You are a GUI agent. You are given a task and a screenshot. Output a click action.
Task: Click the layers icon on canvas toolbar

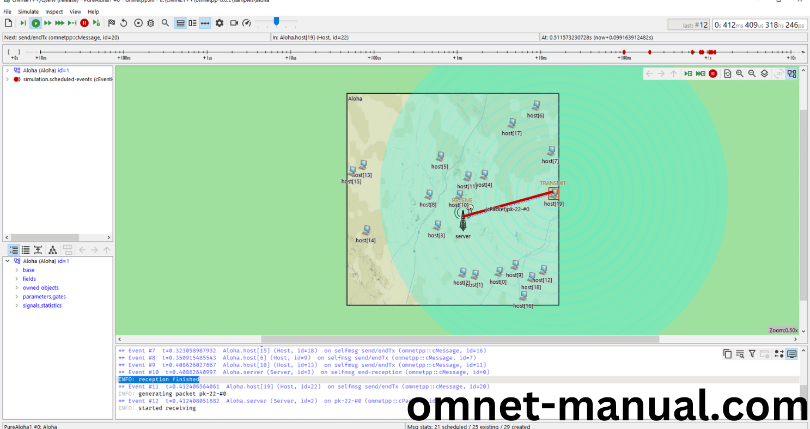coord(764,73)
